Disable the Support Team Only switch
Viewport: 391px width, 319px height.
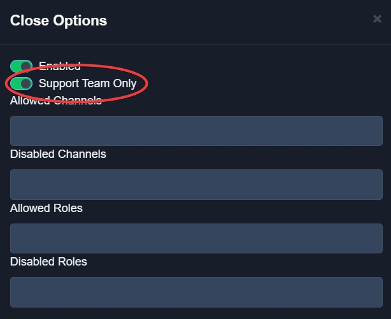21,83
